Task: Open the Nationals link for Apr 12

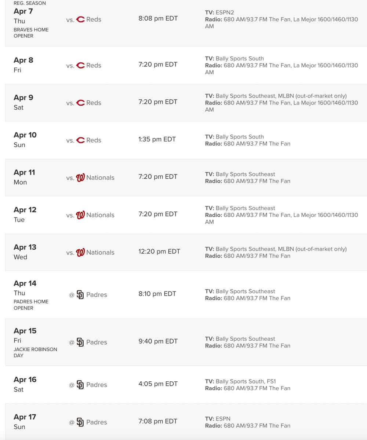Action: pos(100,215)
